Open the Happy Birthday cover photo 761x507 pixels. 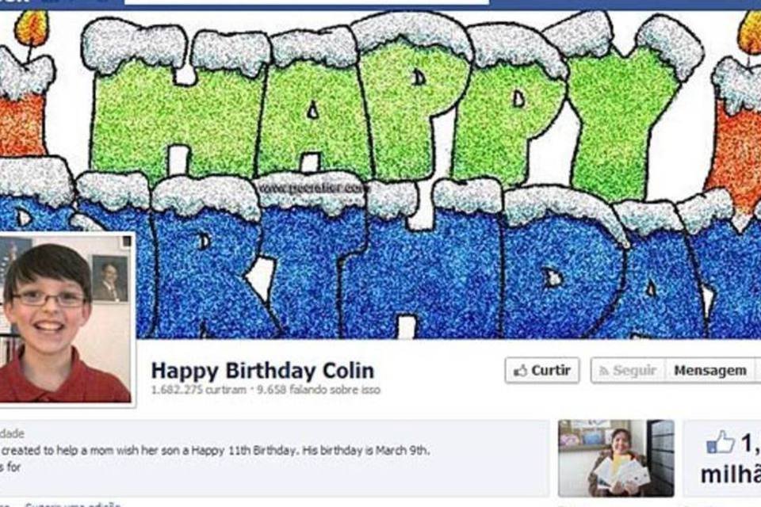tap(380, 174)
